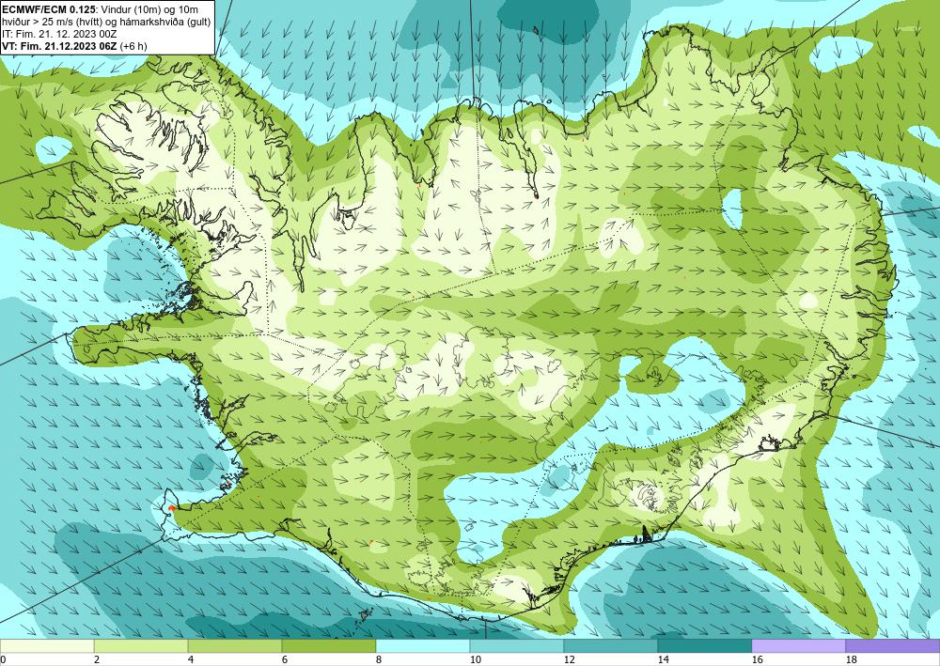This screenshot has width=940, height=666.
Task: Click the legend label '10'
Action: (475, 659)
